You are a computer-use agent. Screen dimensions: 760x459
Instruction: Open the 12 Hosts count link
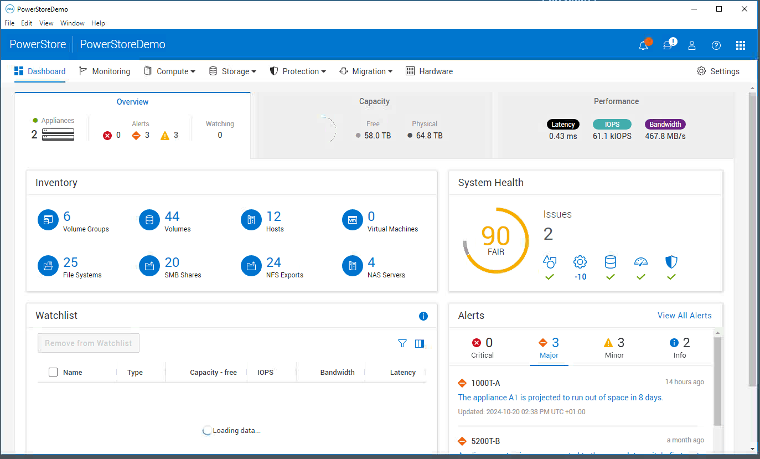pos(273,216)
